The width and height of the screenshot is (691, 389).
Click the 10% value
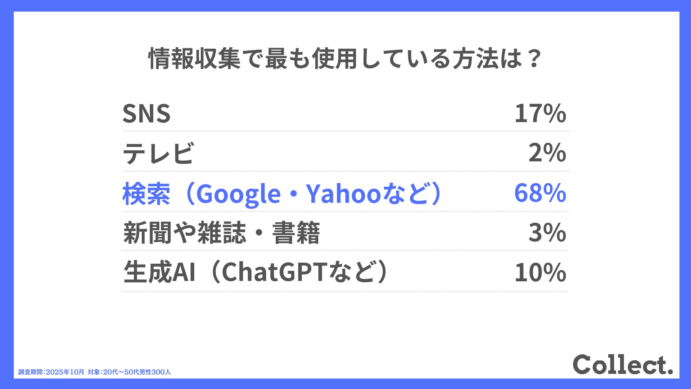pos(540,273)
